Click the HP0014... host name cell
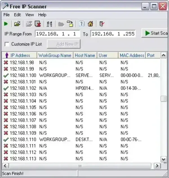 point(85,88)
